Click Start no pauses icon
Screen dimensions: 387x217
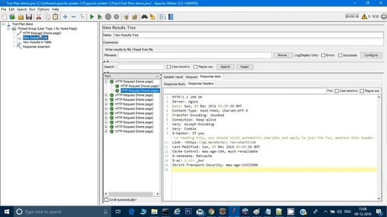pyautogui.click(x=100, y=17)
